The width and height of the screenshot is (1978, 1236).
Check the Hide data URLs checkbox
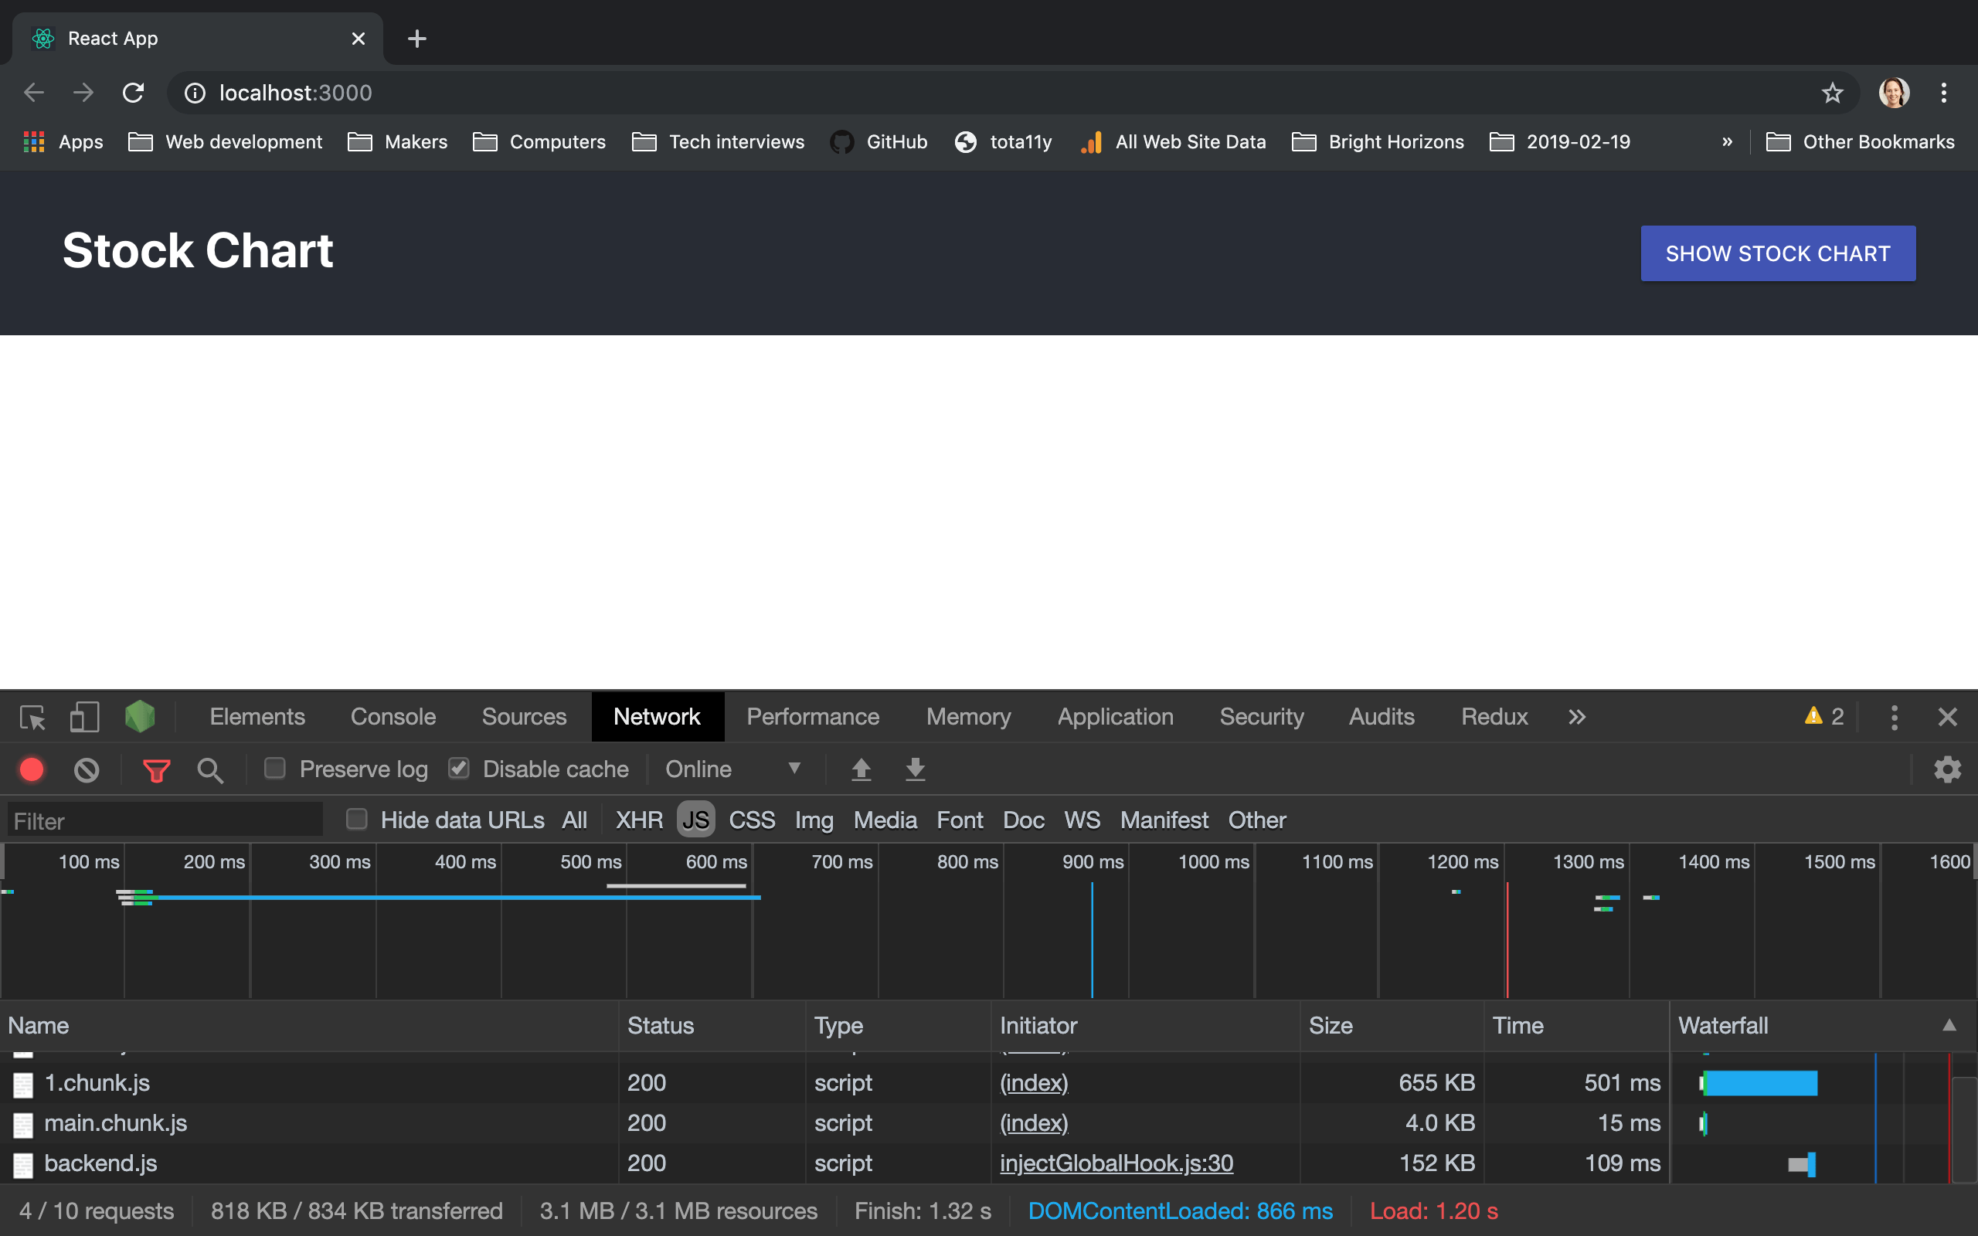[356, 819]
